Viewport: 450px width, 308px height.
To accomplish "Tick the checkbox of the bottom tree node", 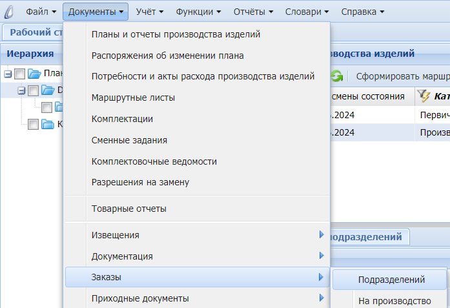I will click(x=33, y=125).
